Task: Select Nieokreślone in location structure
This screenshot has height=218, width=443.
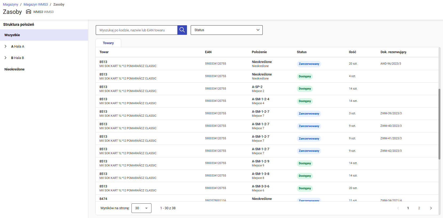Action: pos(14,69)
